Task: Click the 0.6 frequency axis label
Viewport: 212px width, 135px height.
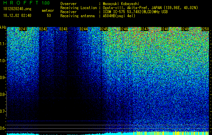Action: click(3, 128)
